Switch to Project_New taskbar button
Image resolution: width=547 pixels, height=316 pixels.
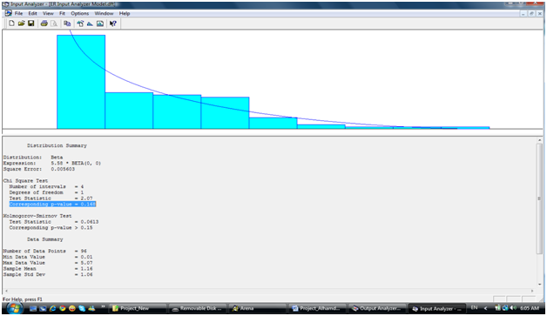(x=138, y=308)
